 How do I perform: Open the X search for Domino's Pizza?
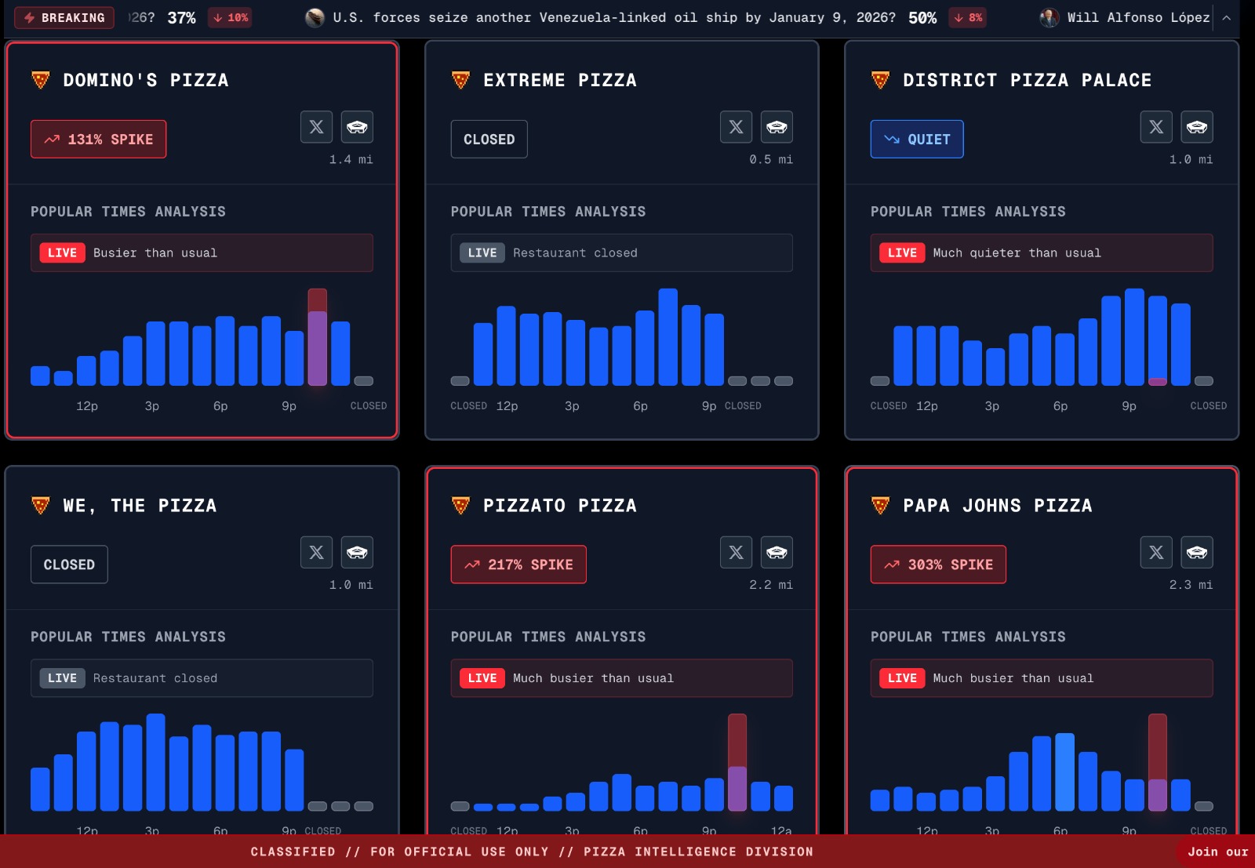pos(316,127)
